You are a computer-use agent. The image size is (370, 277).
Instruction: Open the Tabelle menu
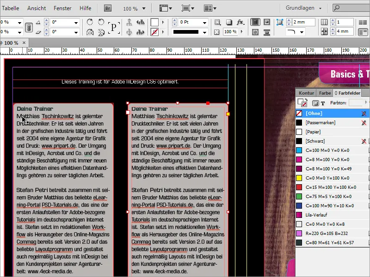pos(10,8)
